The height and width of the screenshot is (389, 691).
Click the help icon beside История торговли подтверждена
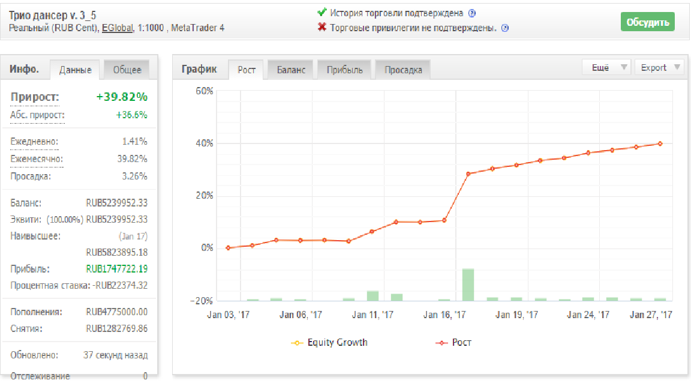(x=472, y=13)
